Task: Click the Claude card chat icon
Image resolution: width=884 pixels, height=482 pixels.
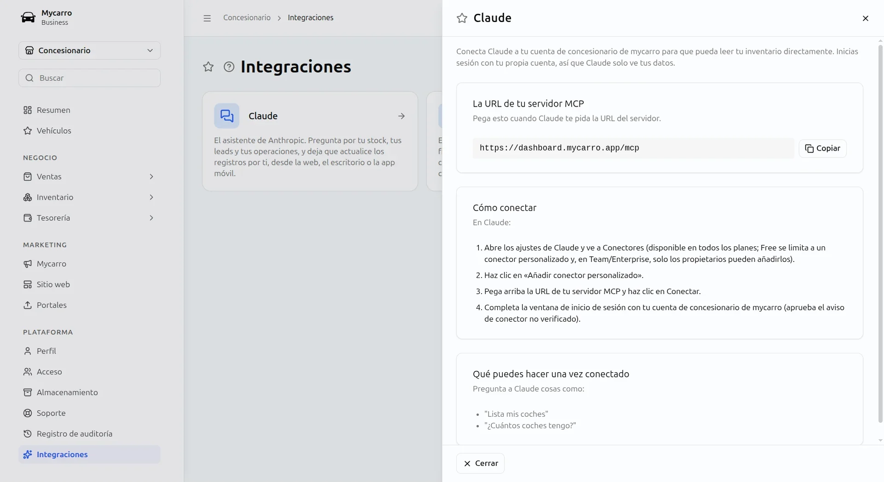Action: pos(227,116)
